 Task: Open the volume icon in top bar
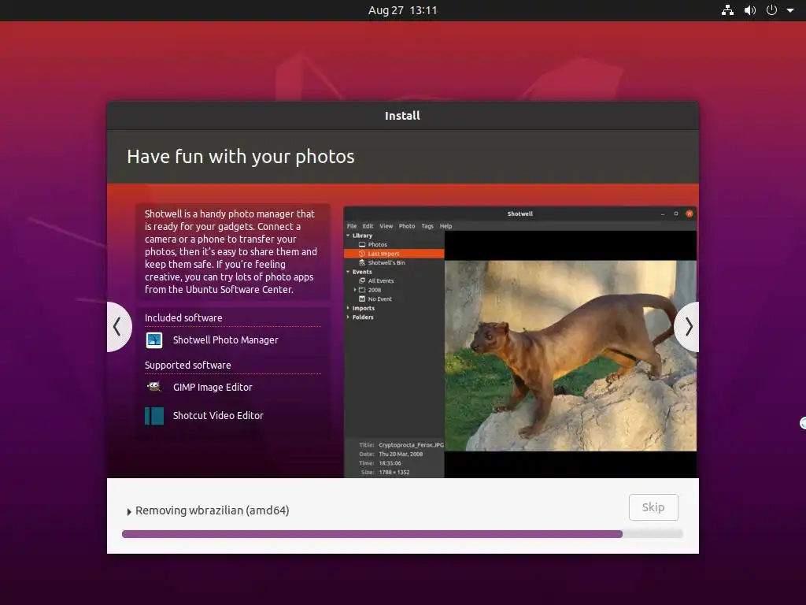point(750,10)
